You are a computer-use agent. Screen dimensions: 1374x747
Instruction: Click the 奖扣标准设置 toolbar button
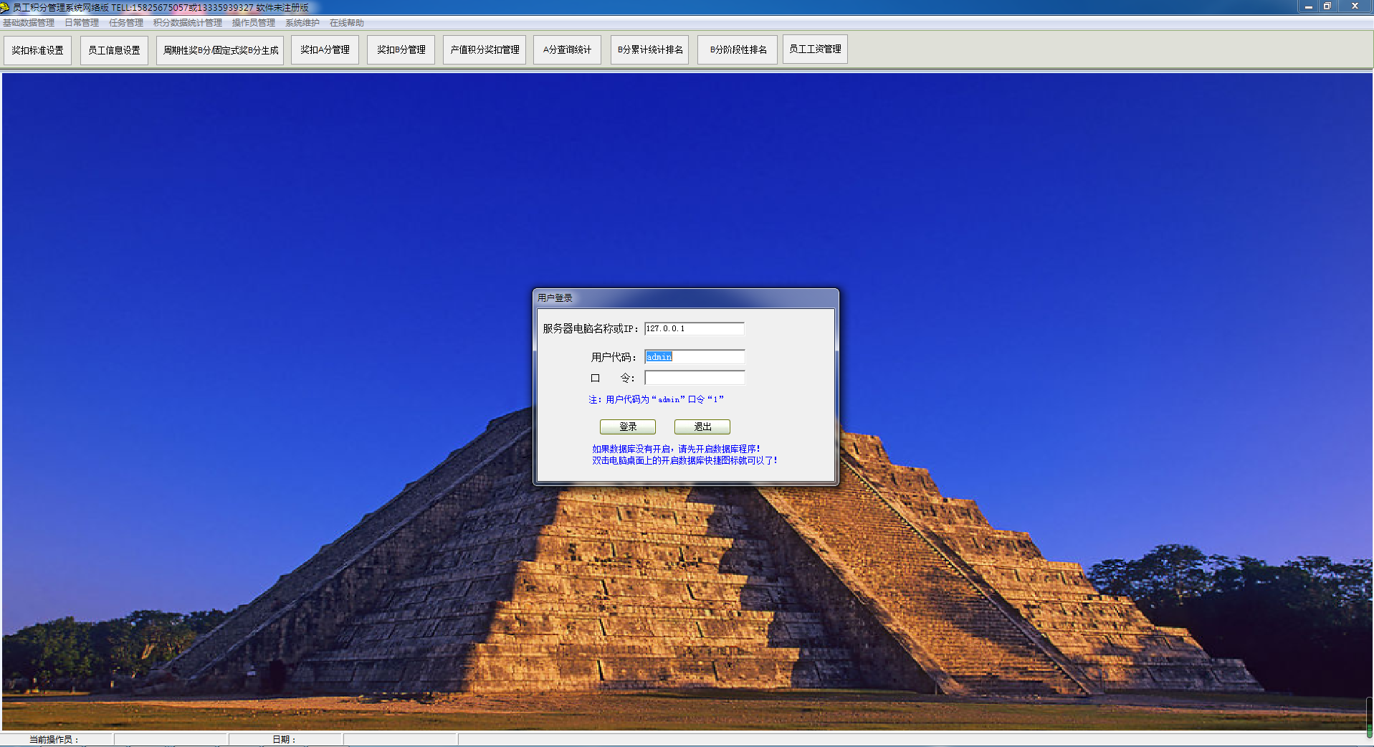[38, 50]
